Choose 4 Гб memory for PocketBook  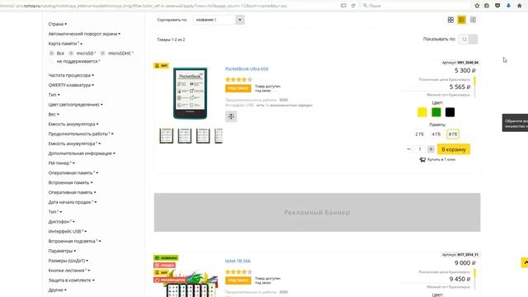coord(436,134)
